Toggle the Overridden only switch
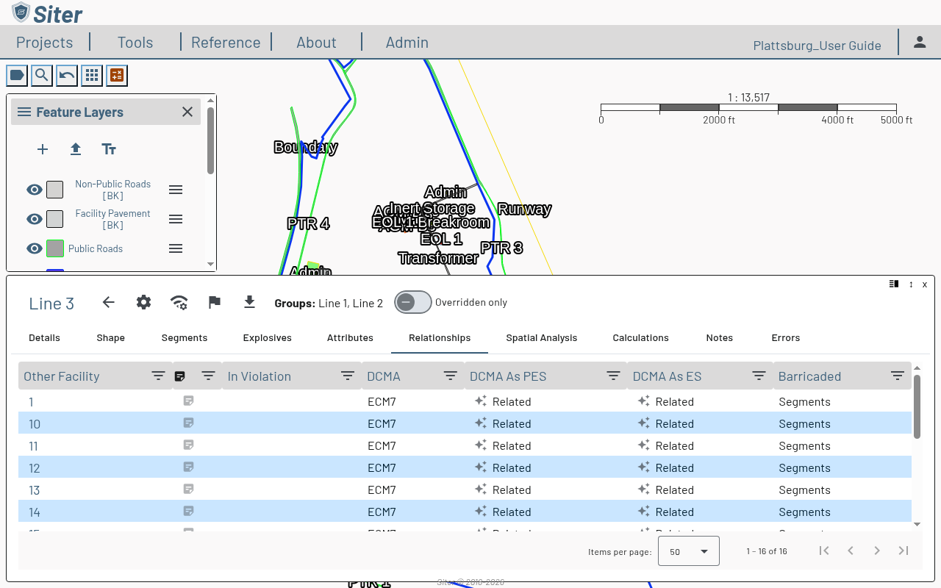941x588 pixels. [413, 302]
